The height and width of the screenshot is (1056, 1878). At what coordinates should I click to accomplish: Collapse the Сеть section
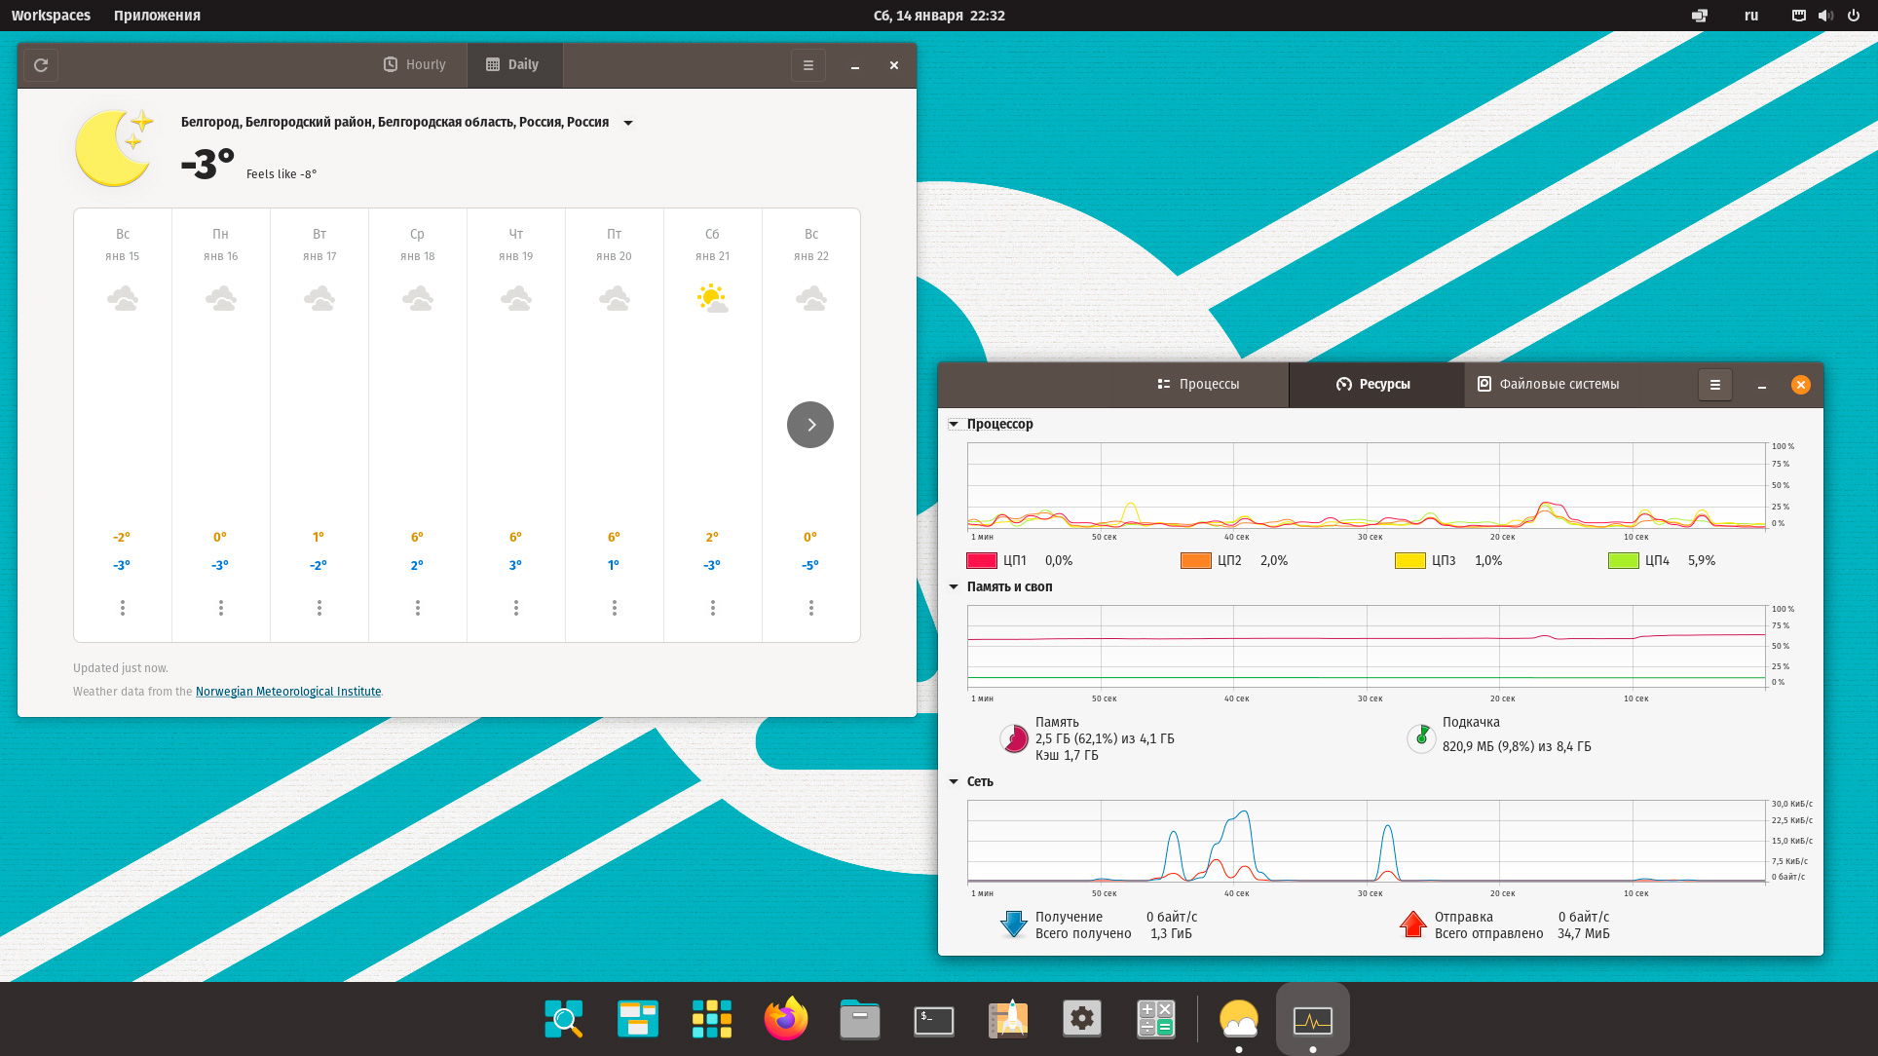(955, 782)
